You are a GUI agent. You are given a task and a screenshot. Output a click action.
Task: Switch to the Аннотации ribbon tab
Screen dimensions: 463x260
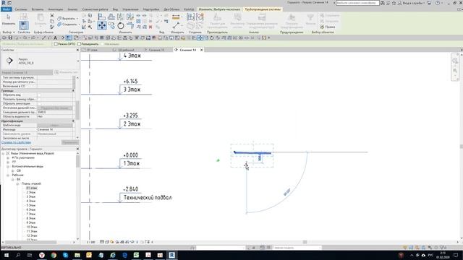click(56, 9)
